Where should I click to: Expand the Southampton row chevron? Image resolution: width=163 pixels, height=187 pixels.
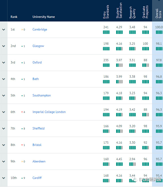click(4, 96)
